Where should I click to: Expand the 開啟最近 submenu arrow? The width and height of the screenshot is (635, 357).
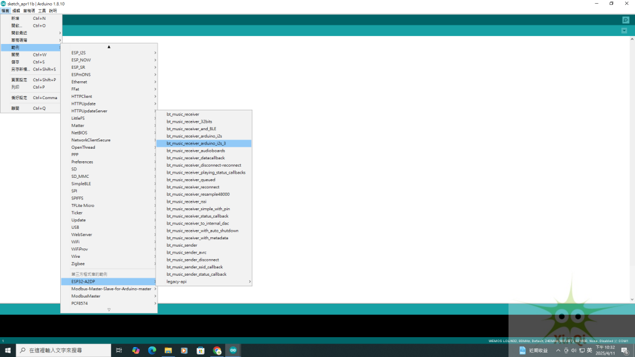60,33
